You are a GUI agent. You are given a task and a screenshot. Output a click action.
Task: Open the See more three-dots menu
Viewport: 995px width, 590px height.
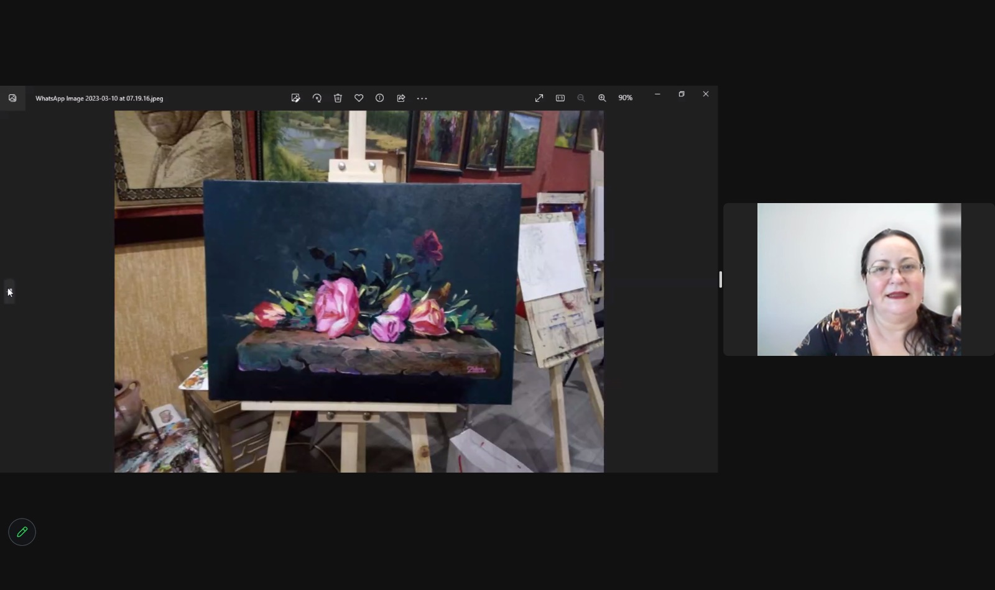point(422,98)
